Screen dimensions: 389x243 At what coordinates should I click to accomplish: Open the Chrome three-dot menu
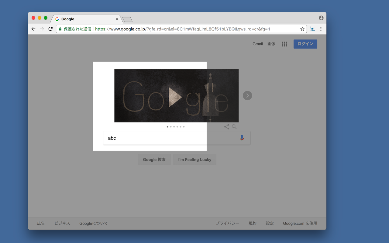321,29
